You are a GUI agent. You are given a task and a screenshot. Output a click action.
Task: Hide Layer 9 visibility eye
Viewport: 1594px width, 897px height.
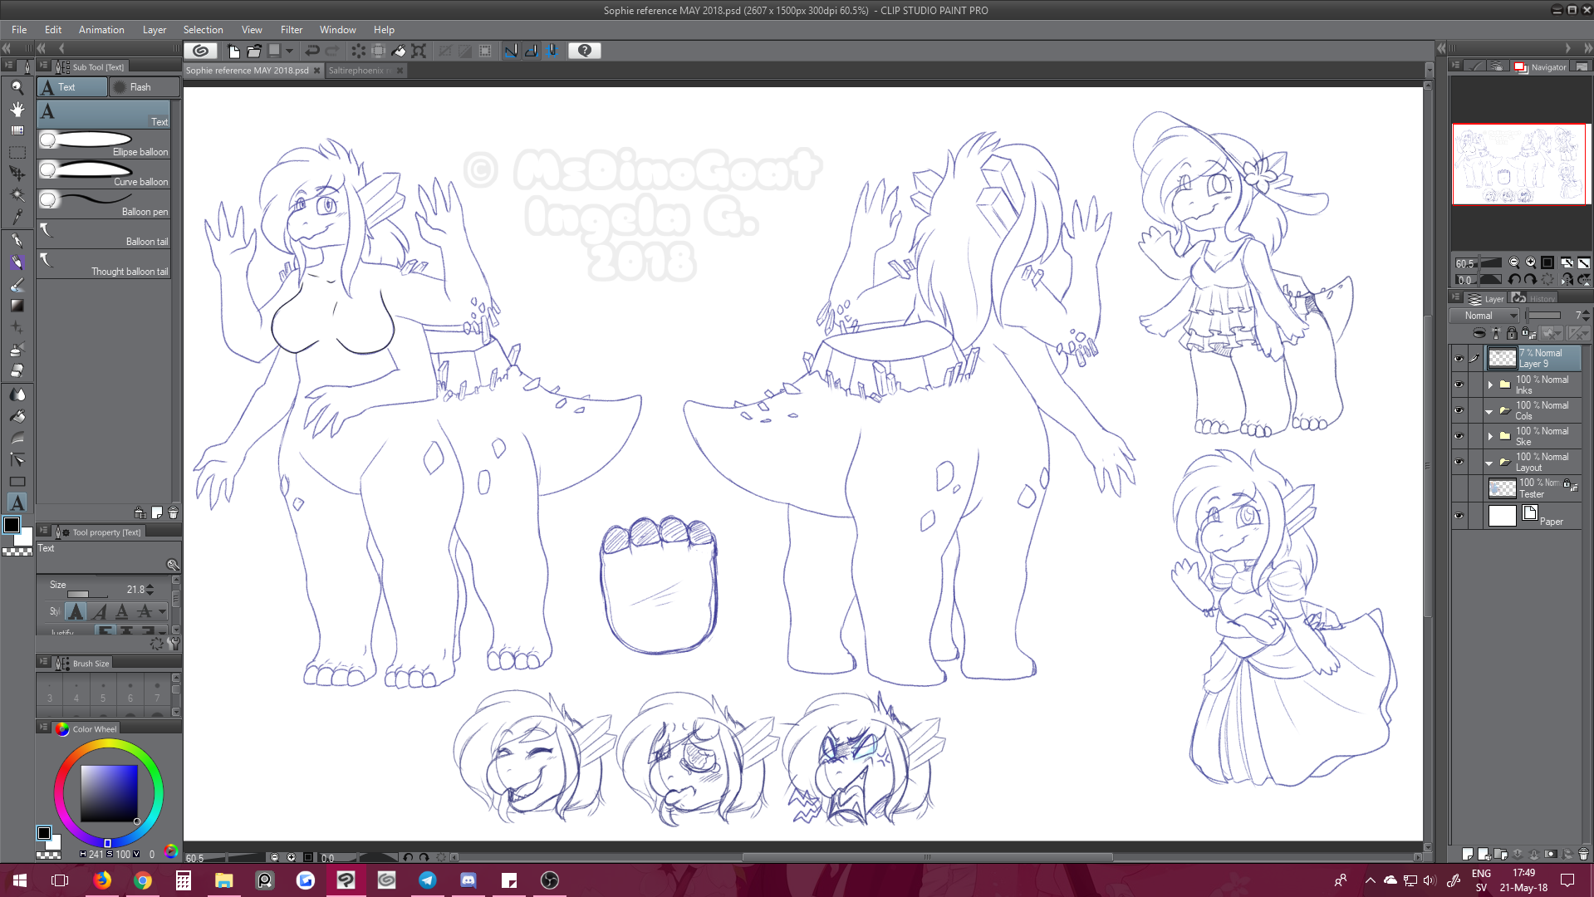pyautogui.click(x=1459, y=359)
